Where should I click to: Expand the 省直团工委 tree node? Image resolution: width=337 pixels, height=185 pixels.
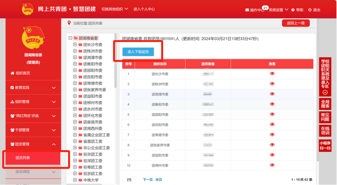pyautogui.click(x=75, y=141)
